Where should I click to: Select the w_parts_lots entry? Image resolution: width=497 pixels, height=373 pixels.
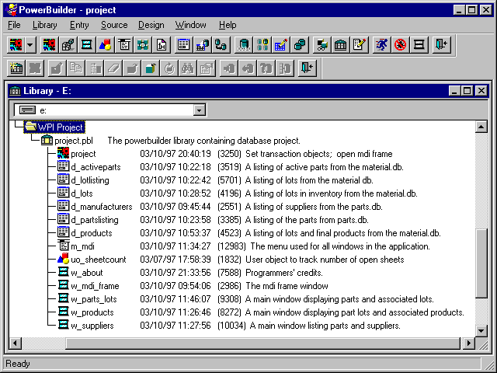point(93,299)
